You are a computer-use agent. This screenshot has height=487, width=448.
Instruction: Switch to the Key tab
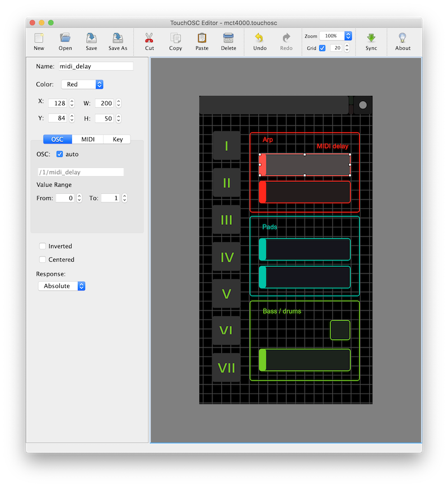(x=118, y=139)
